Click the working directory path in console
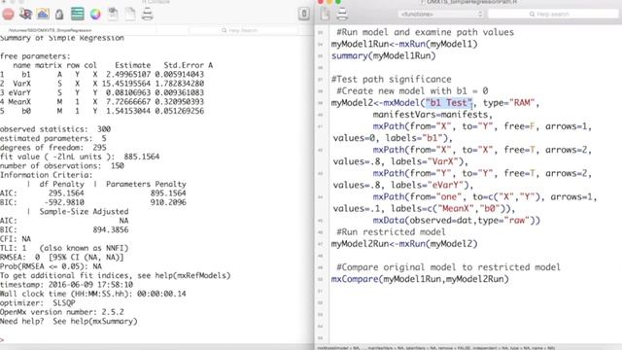Viewport: 622px width, 350px height. click(50, 30)
